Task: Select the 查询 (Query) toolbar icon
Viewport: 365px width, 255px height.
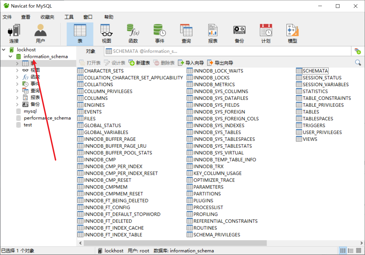Action: [186, 34]
